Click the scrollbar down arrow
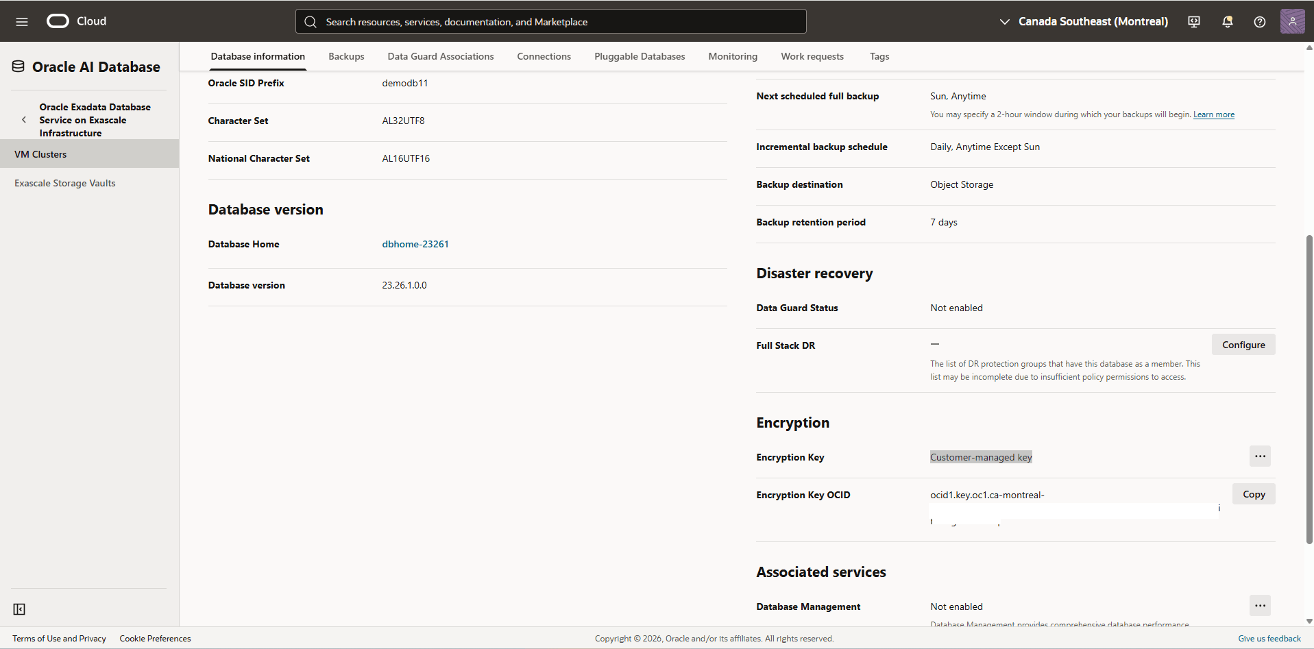This screenshot has height=649, width=1314. pyautogui.click(x=1309, y=621)
